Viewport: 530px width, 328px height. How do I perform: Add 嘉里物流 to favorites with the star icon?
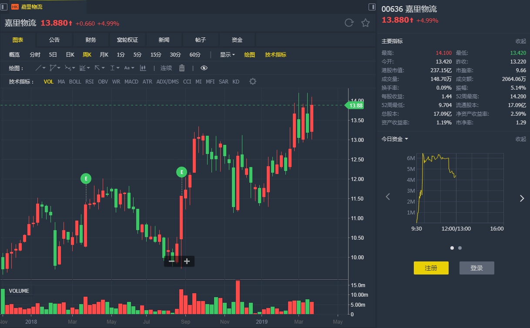point(366,23)
